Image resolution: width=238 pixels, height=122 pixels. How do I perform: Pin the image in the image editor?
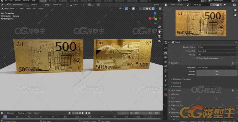pos(225,5)
